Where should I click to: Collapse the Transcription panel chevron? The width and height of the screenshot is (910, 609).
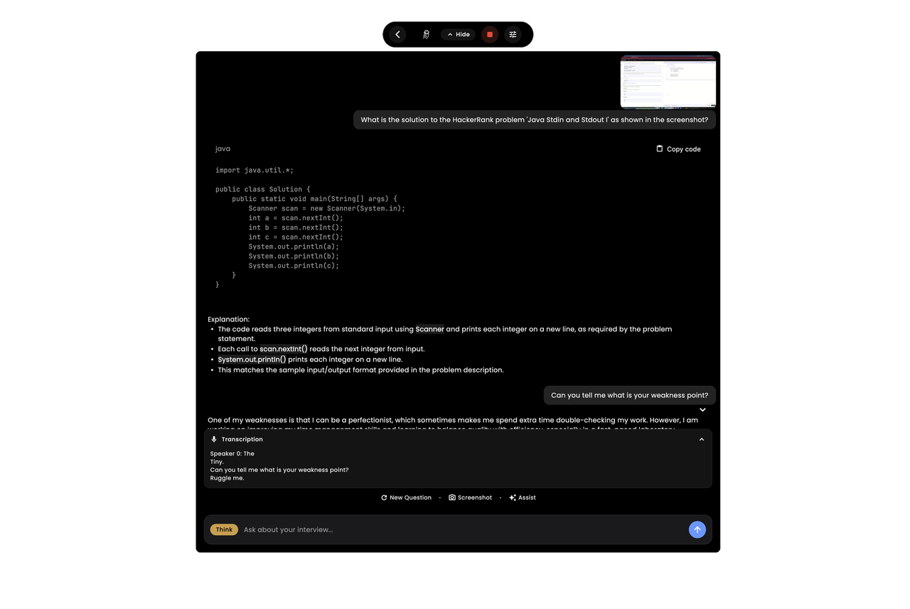tap(702, 439)
